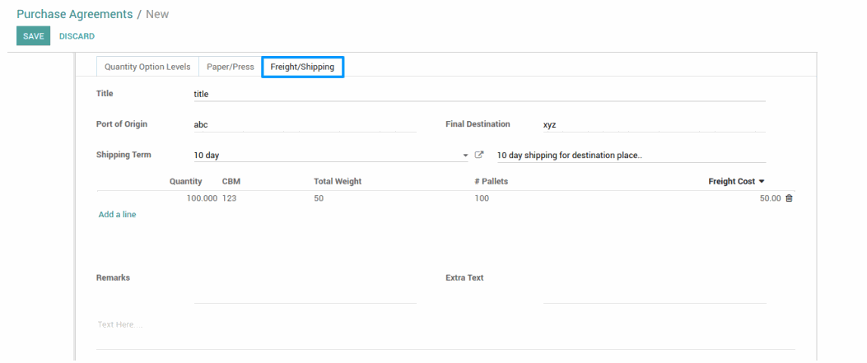Select the Freight/Shipping tab
The width and height of the screenshot is (867, 363).
(302, 67)
